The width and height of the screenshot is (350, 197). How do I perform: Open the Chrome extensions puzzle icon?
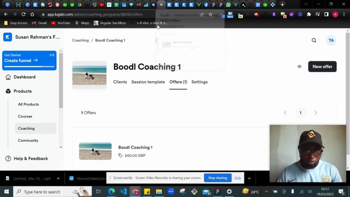(309, 14)
